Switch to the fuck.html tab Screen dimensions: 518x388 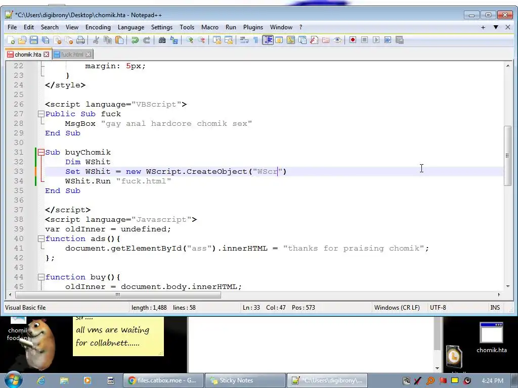tap(72, 55)
